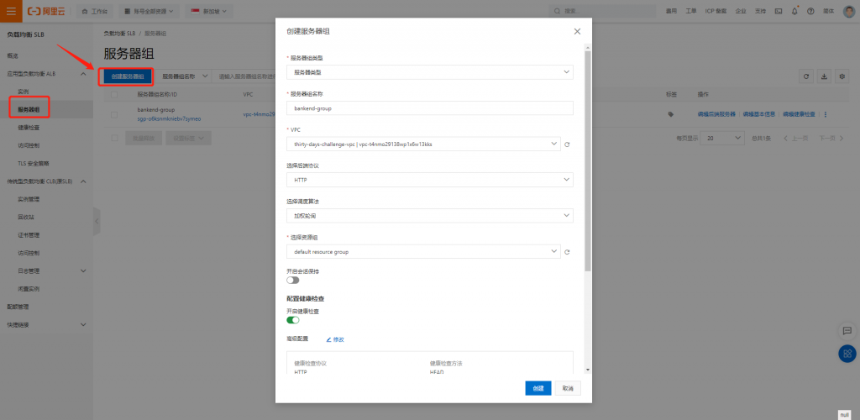Click 编辑健康检查 link
860x420 pixels.
(x=799, y=114)
